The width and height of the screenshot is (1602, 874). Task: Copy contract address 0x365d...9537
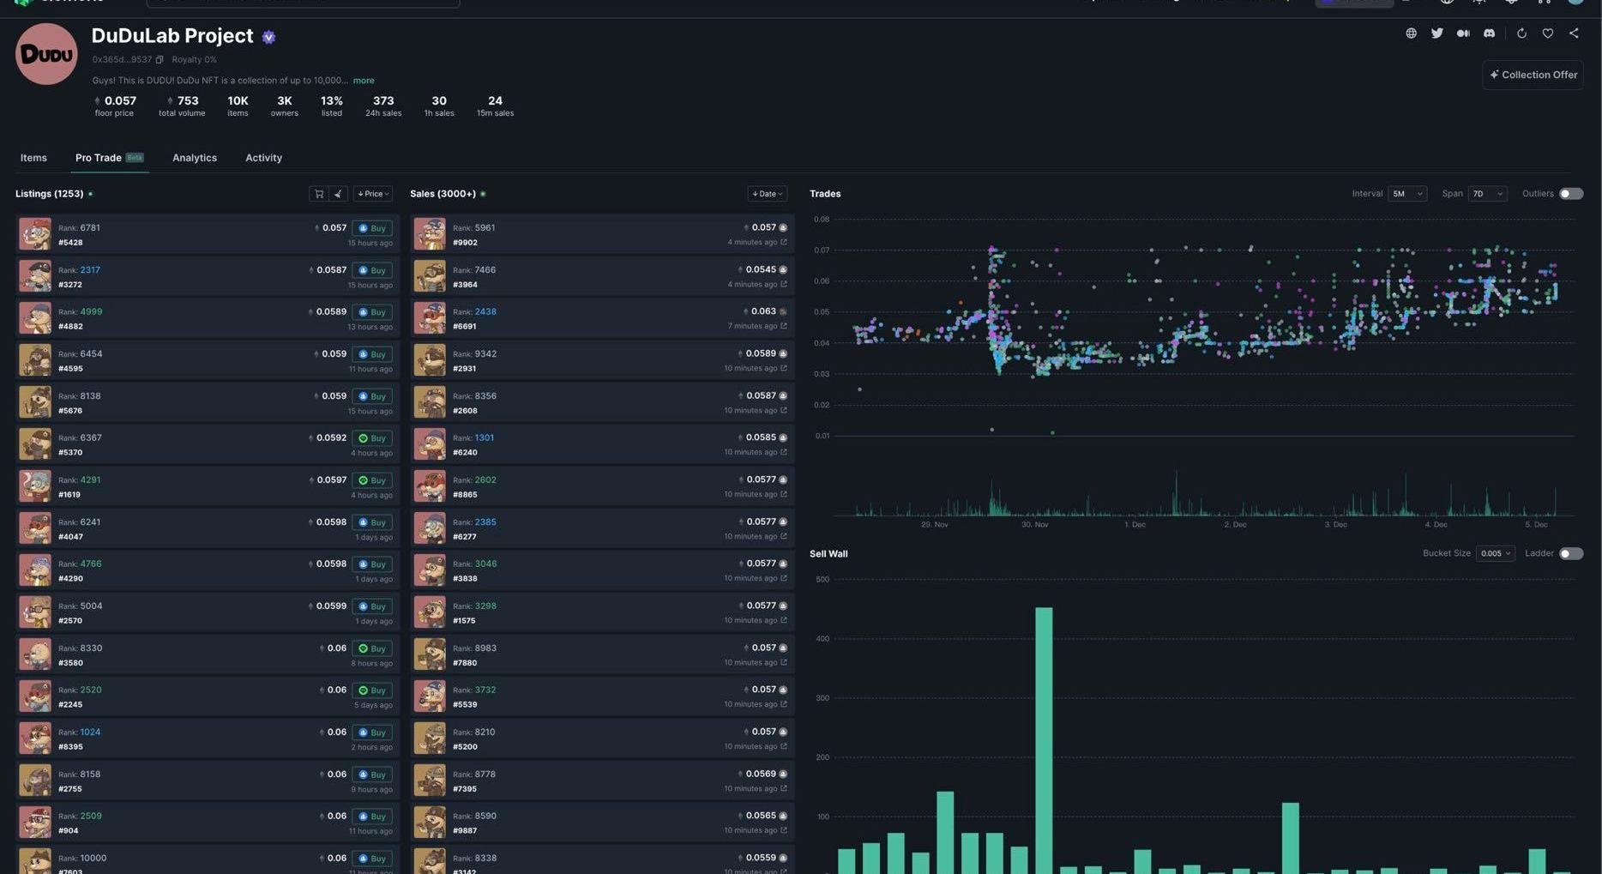pos(160,60)
